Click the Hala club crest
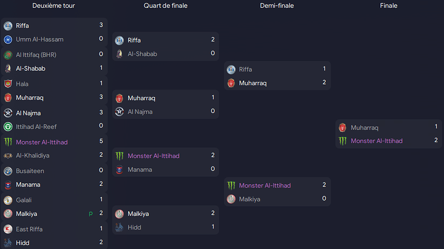444x249 pixels. (8, 84)
